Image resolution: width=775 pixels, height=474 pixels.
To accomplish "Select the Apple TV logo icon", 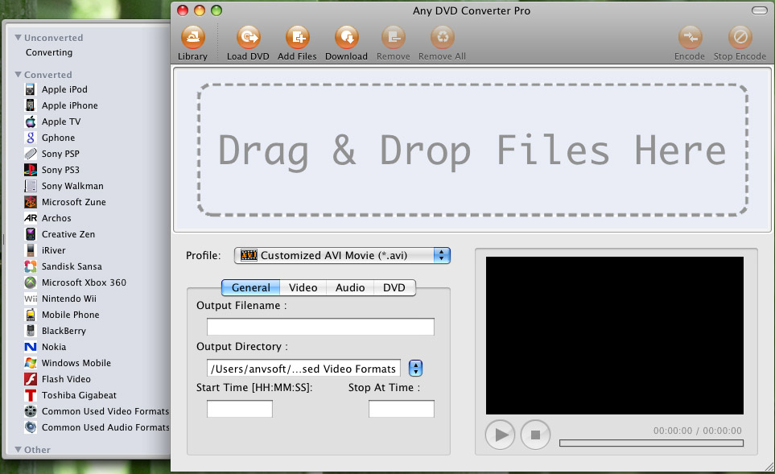I will [31, 122].
